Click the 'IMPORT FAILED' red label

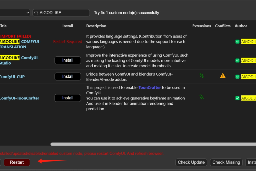15,36
